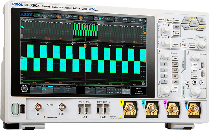This screenshot has width=209, height=130.
Task: Tap the orange H horizontal icon
Action: [45, 16]
